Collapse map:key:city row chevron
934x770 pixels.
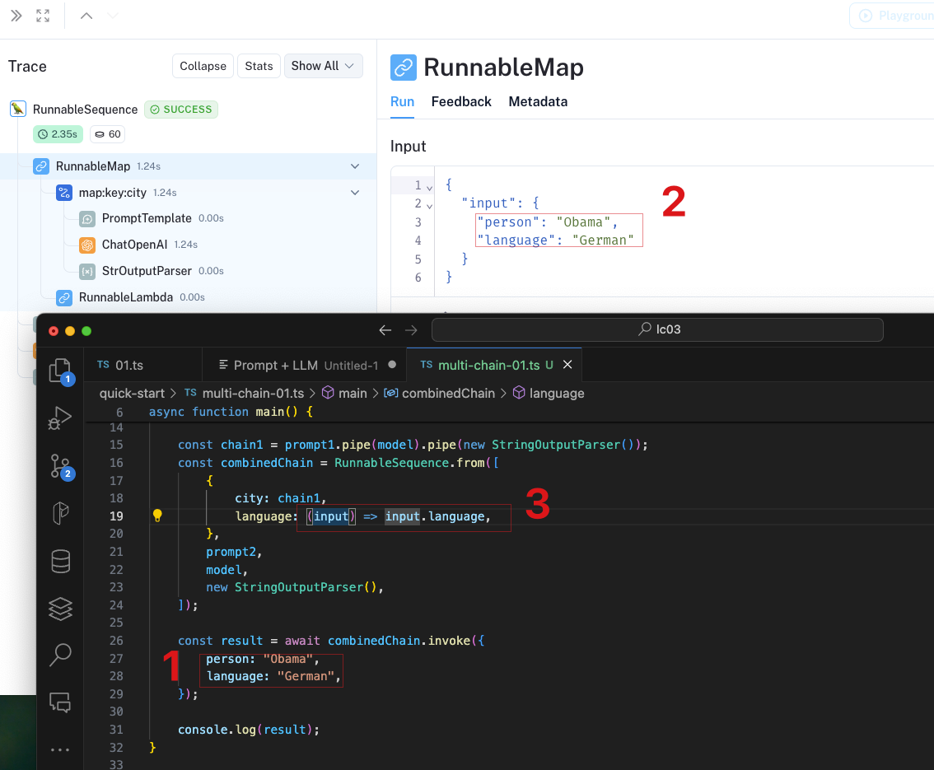(355, 193)
